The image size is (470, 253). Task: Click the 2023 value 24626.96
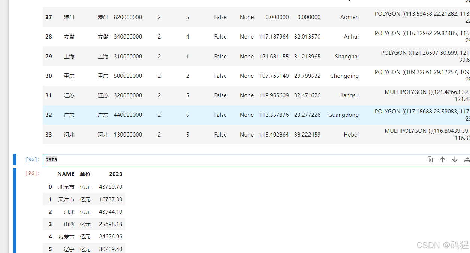[111, 237]
